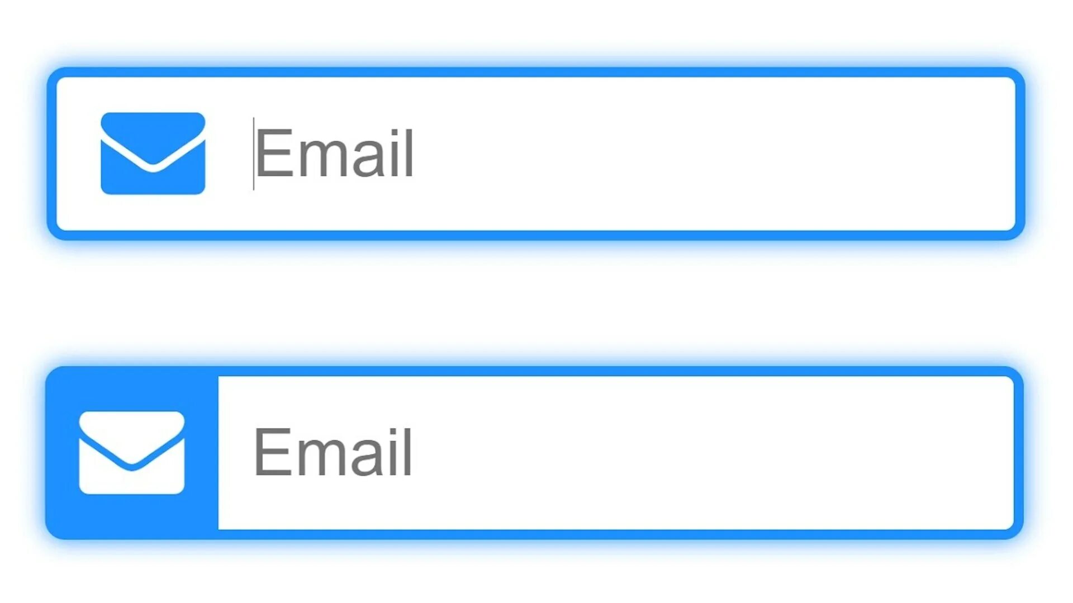The height and width of the screenshot is (603, 1073).
Task: Click the email envelope icon (top field)
Action: point(153,153)
